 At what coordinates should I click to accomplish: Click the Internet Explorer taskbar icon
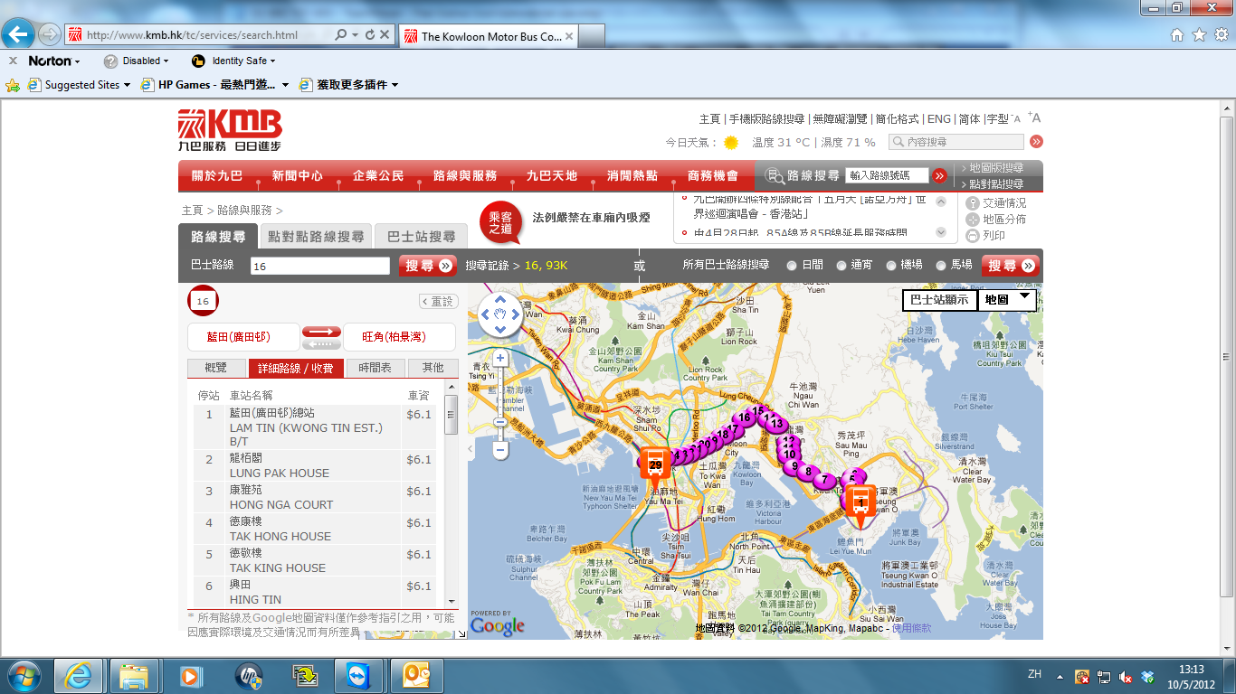(x=79, y=675)
